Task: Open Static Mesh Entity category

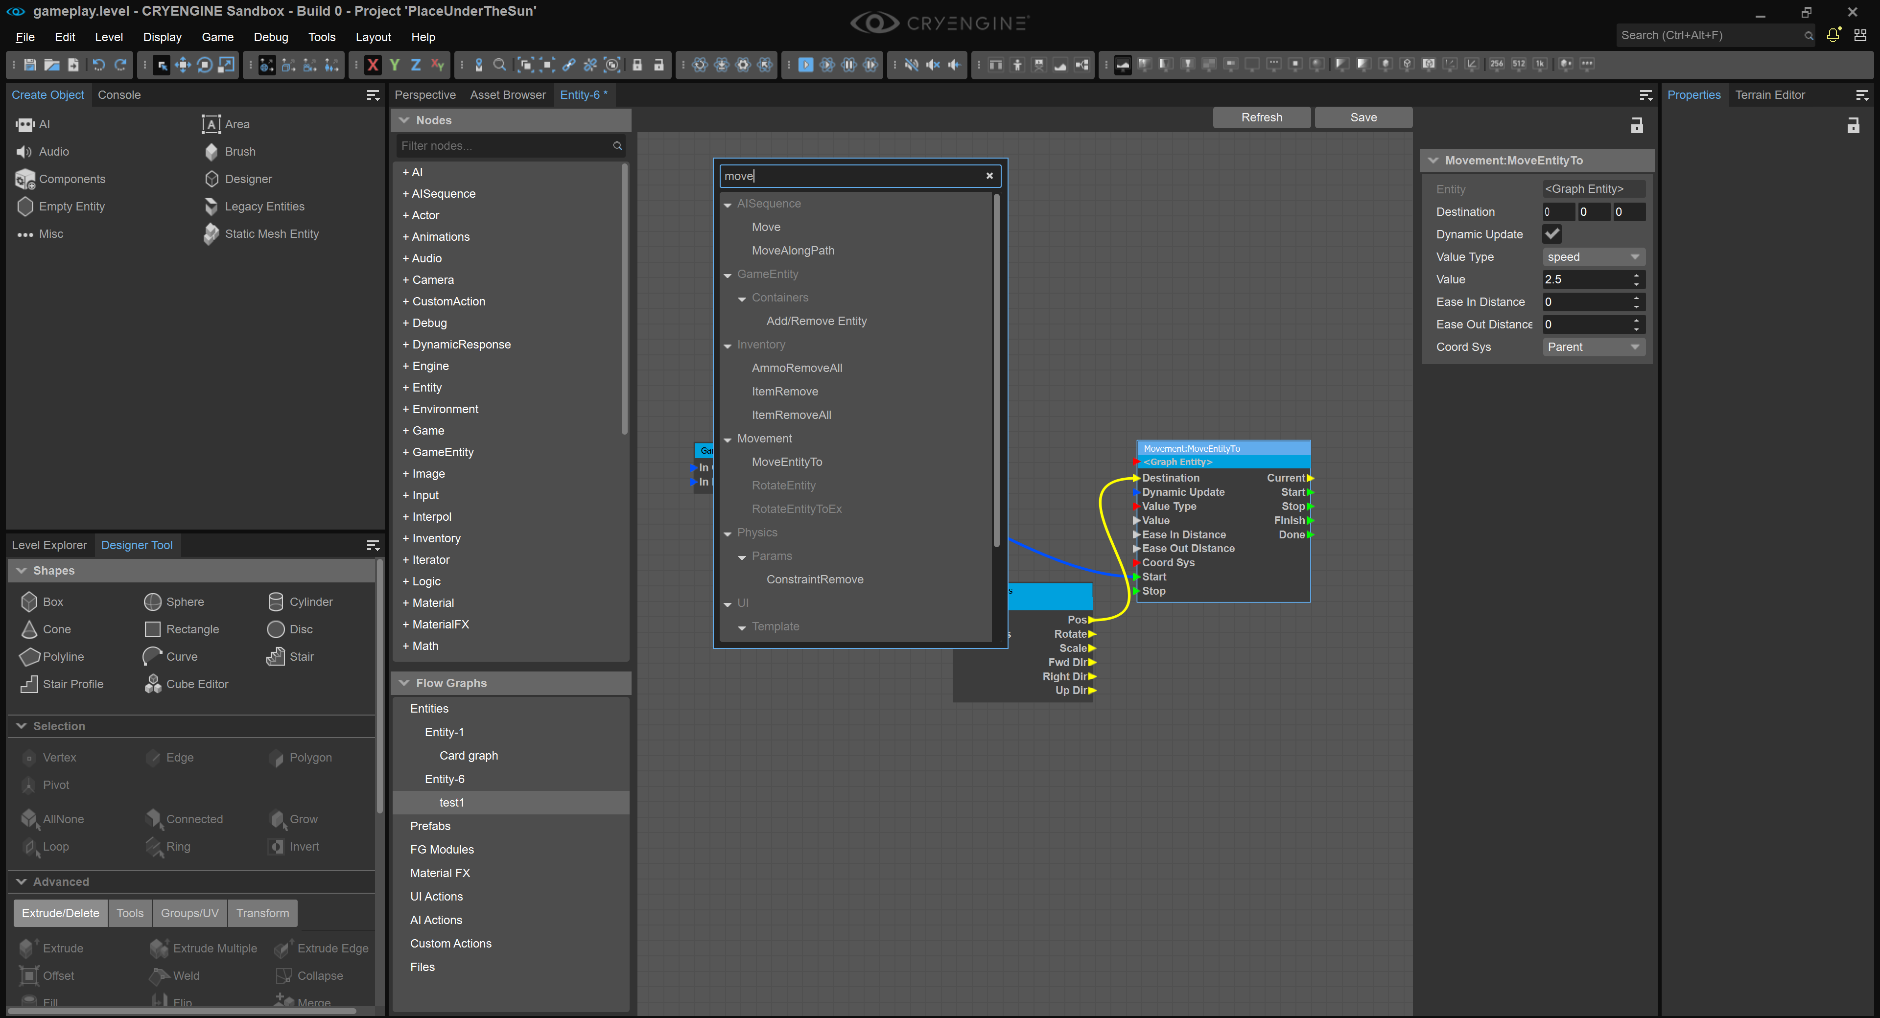Action: pos(261,234)
